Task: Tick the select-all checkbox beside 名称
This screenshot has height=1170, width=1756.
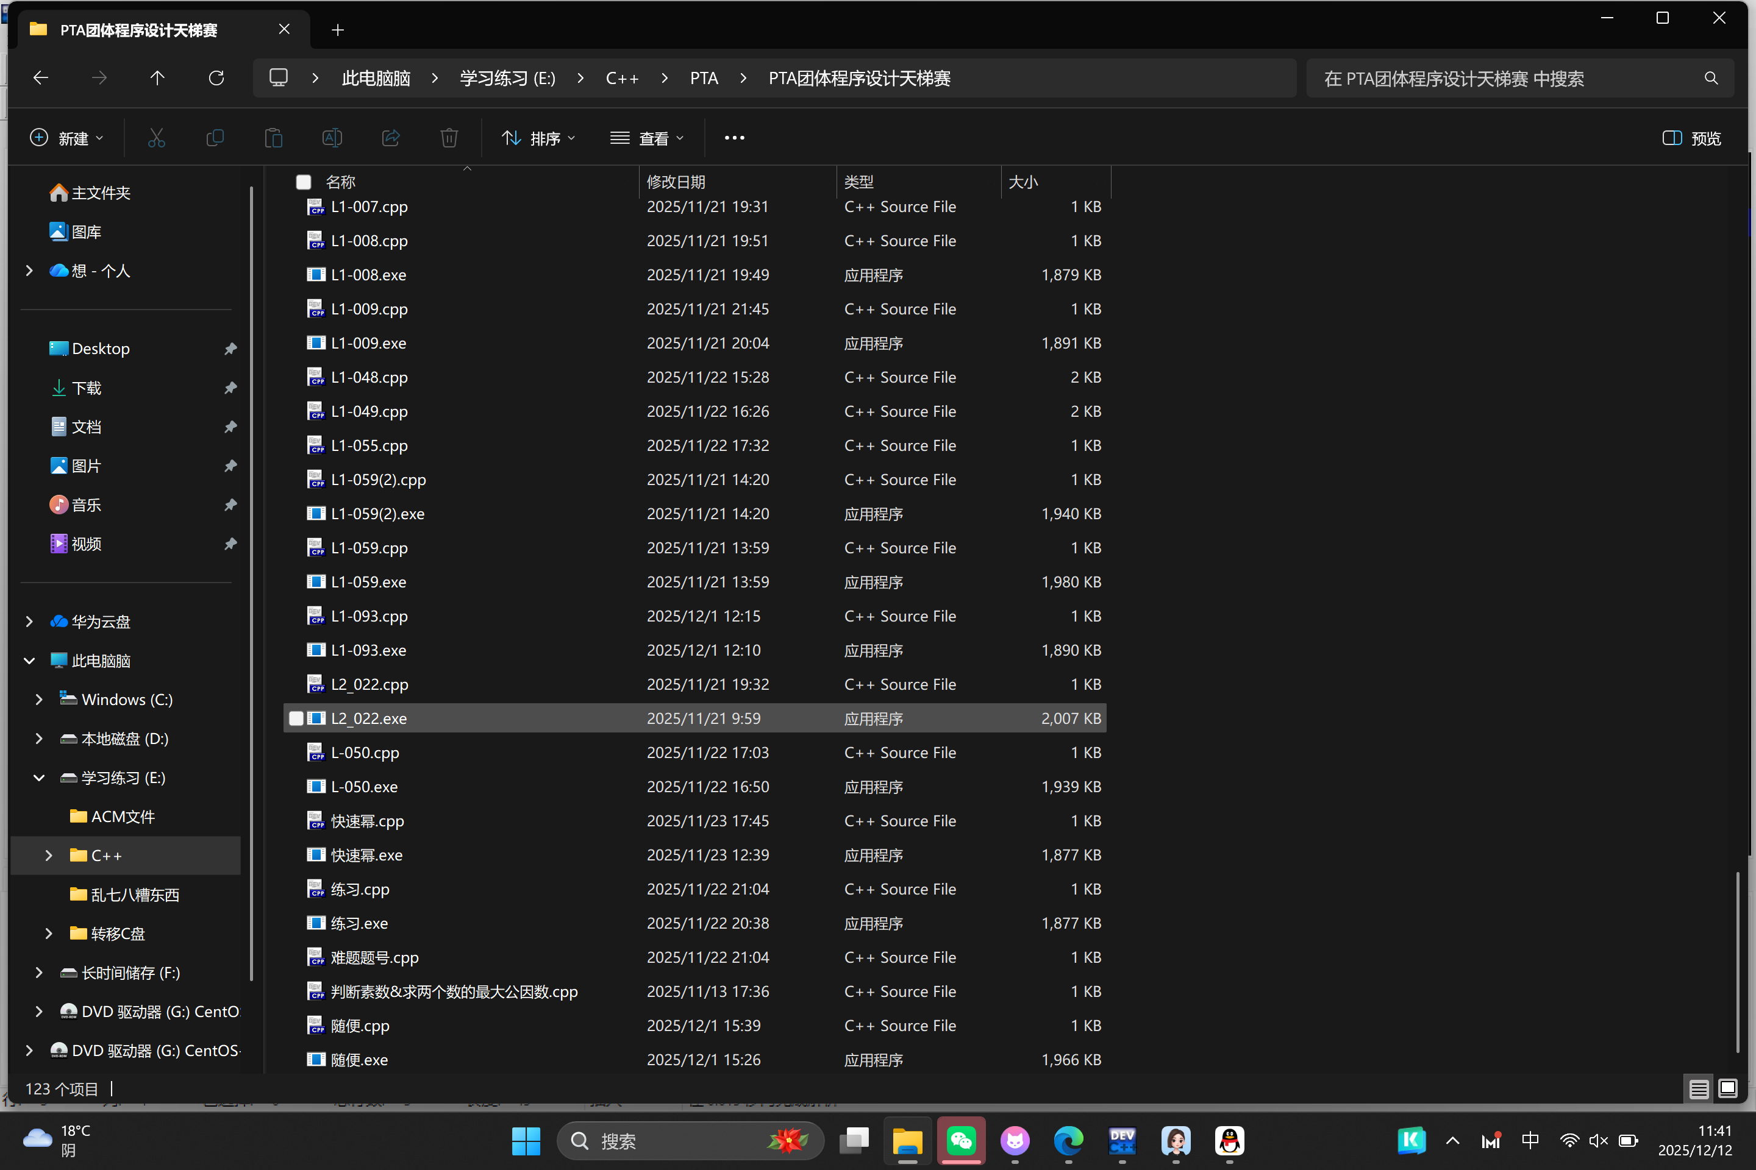Action: click(303, 182)
